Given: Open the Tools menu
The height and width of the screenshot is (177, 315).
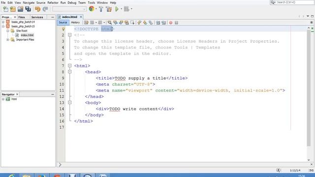Looking at the screenshot, I should 91,2.
